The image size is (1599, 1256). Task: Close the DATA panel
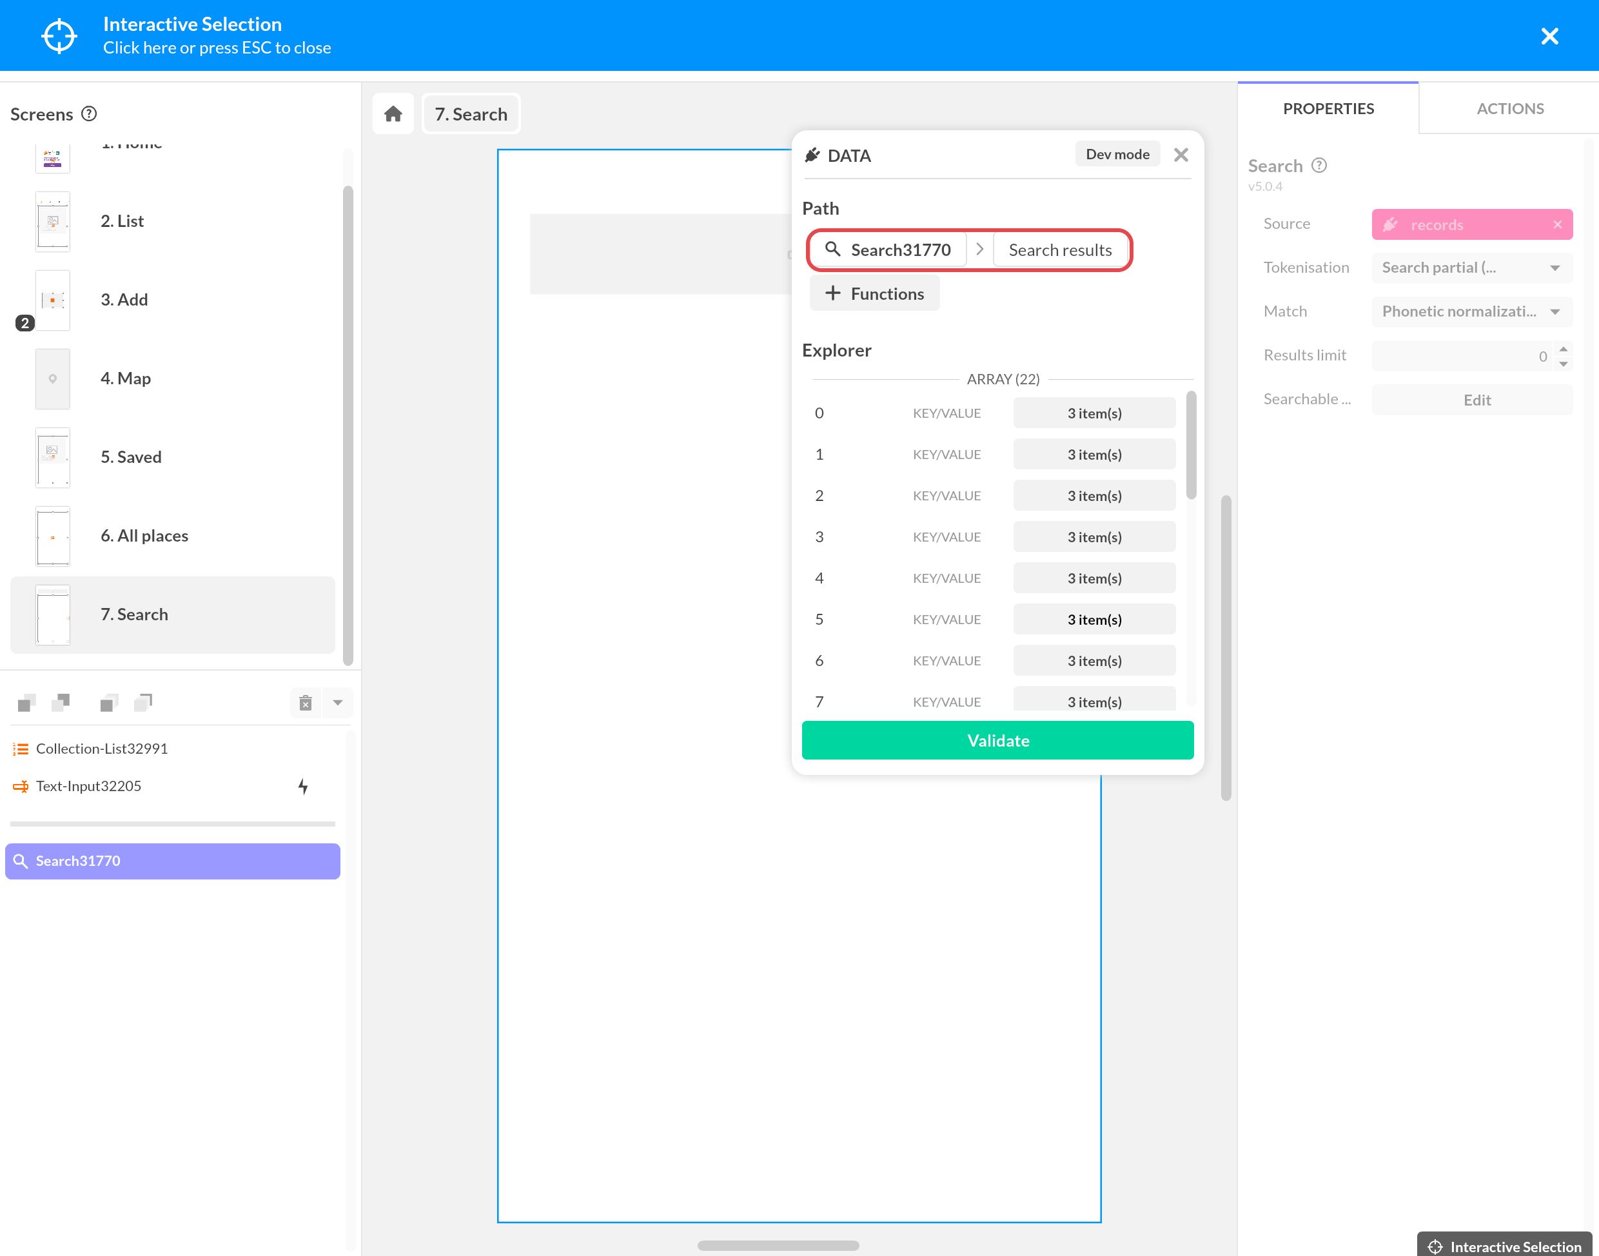coord(1181,155)
